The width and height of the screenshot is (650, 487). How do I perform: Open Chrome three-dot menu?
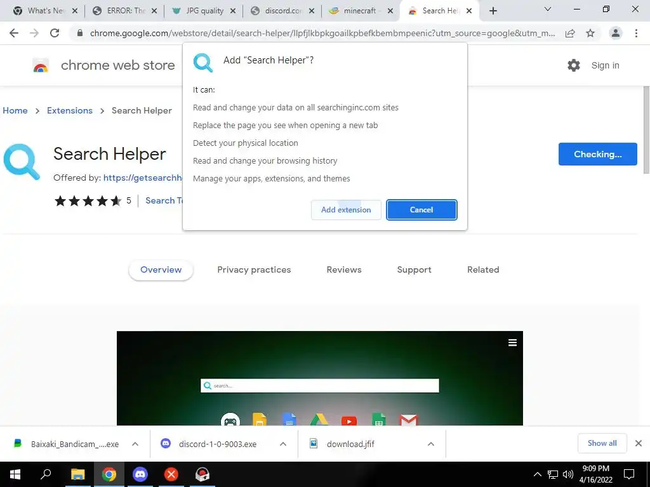pos(636,33)
